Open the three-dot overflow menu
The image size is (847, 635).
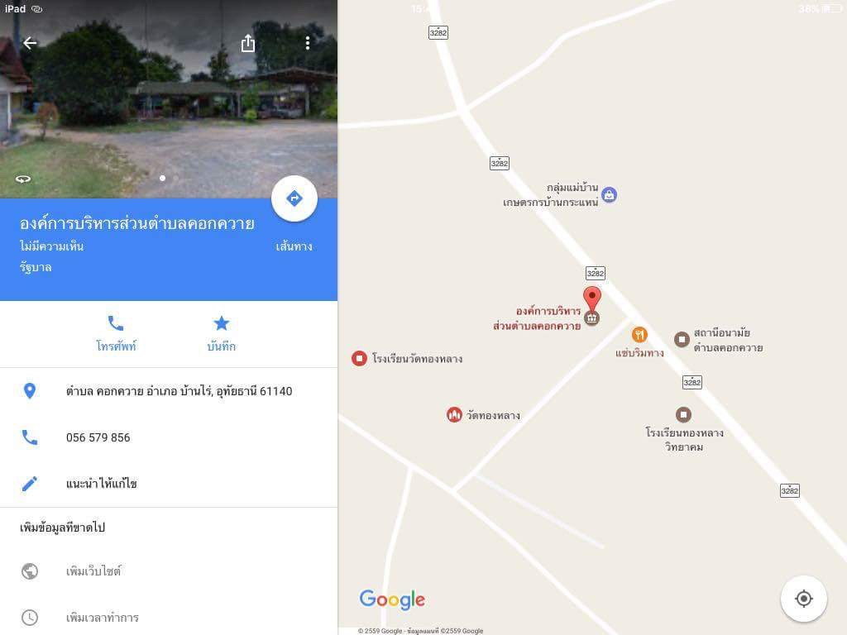tap(308, 43)
